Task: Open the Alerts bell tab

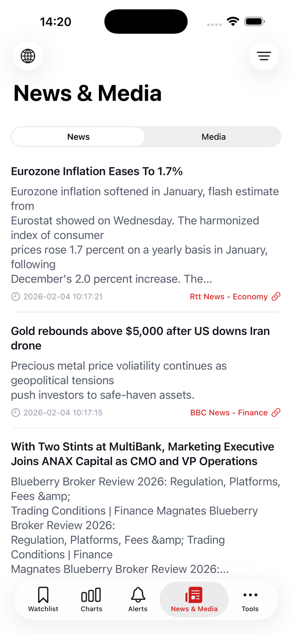Action: [138, 599]
